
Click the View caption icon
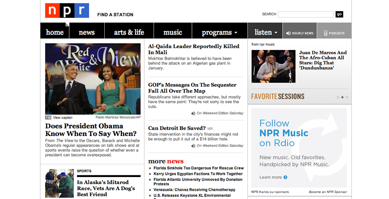48,117
